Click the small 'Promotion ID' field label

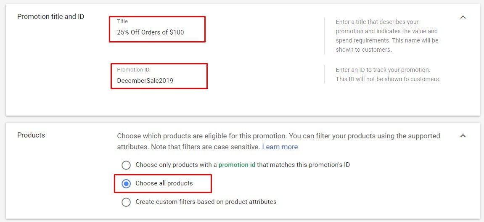pos(133,70)
